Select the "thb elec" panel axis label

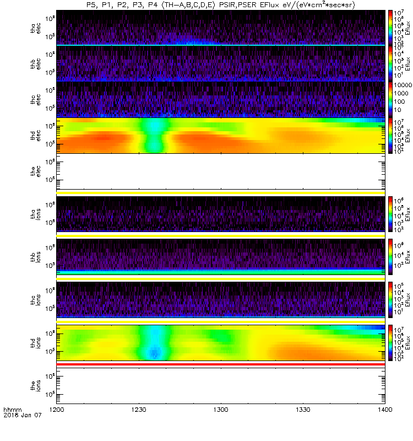tap(35, 64)
